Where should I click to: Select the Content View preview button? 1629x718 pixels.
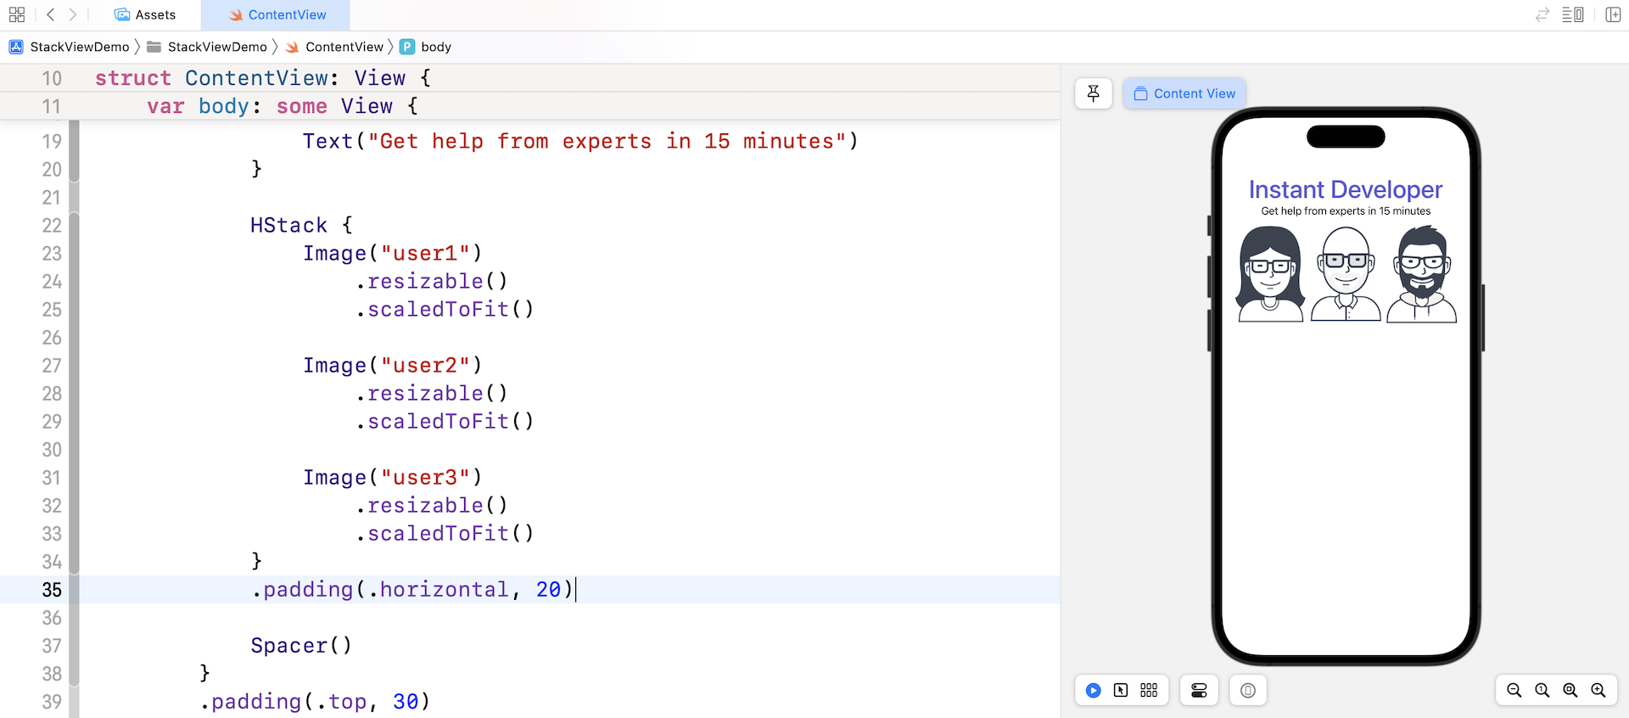pos(1184,93)
